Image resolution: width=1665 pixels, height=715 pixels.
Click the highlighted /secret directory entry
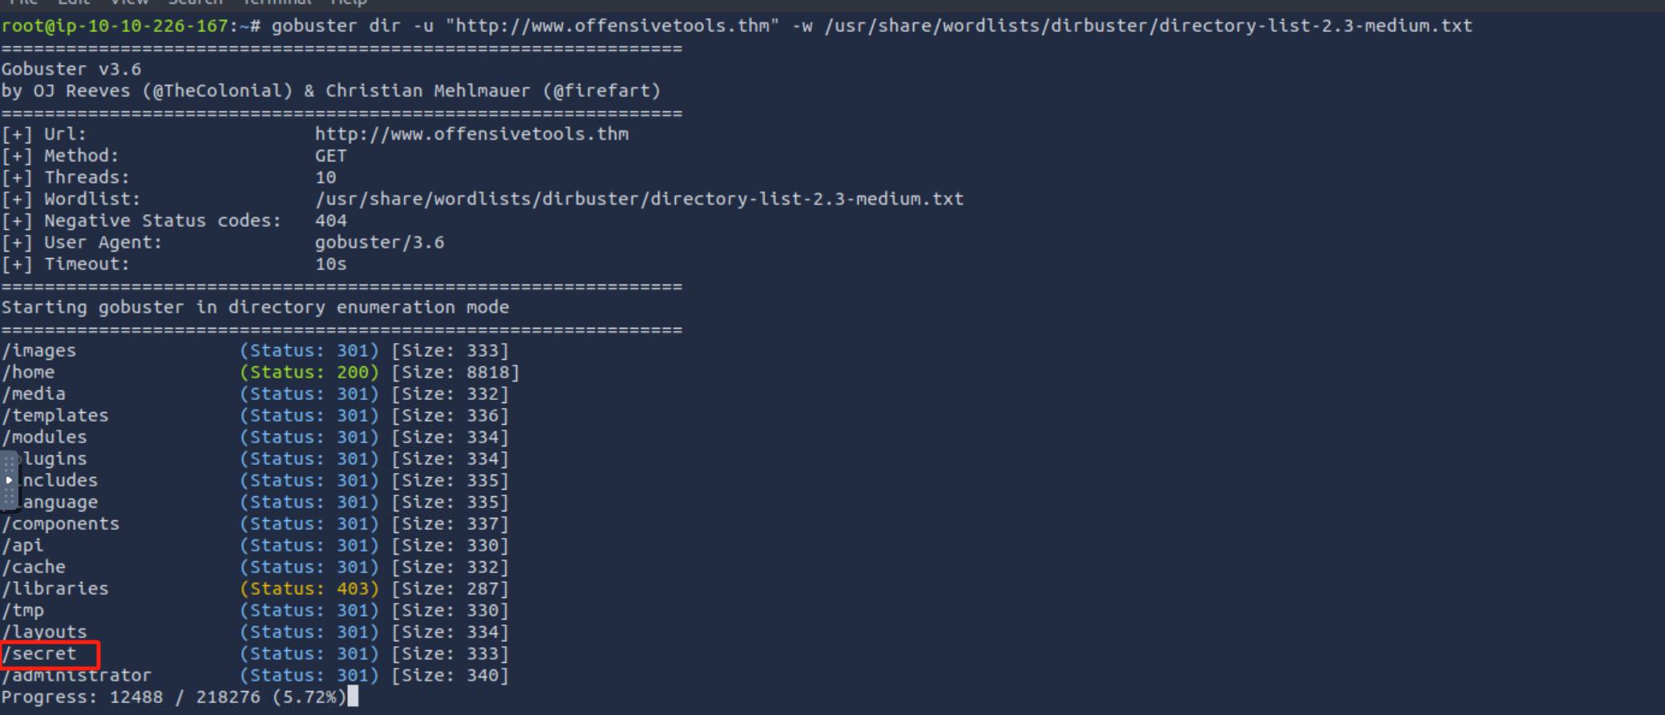pyautogui.click(x=44, y=654)
